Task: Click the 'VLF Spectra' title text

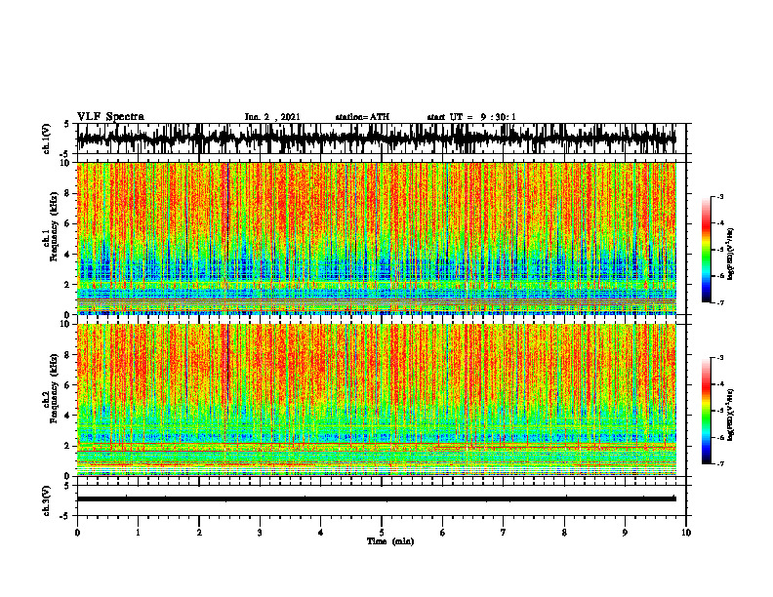Action: [110, 117]
